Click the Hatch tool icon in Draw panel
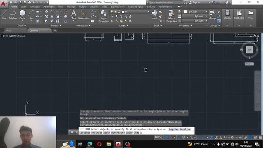 point(37,21)
